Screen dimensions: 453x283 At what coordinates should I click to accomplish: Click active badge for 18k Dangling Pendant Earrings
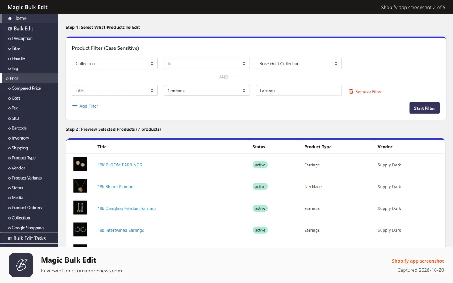(x=260, y=209)
